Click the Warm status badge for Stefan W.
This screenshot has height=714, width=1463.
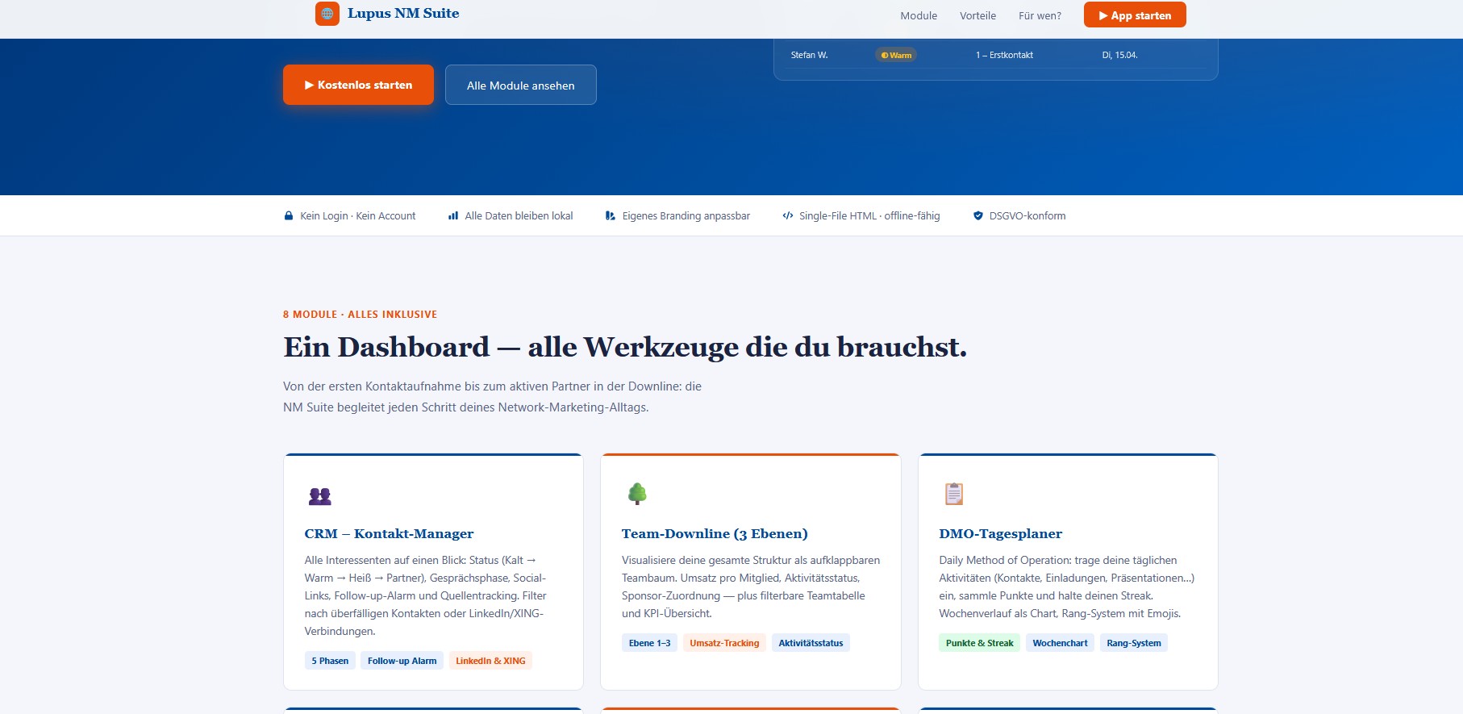click(x=896, y=55)
